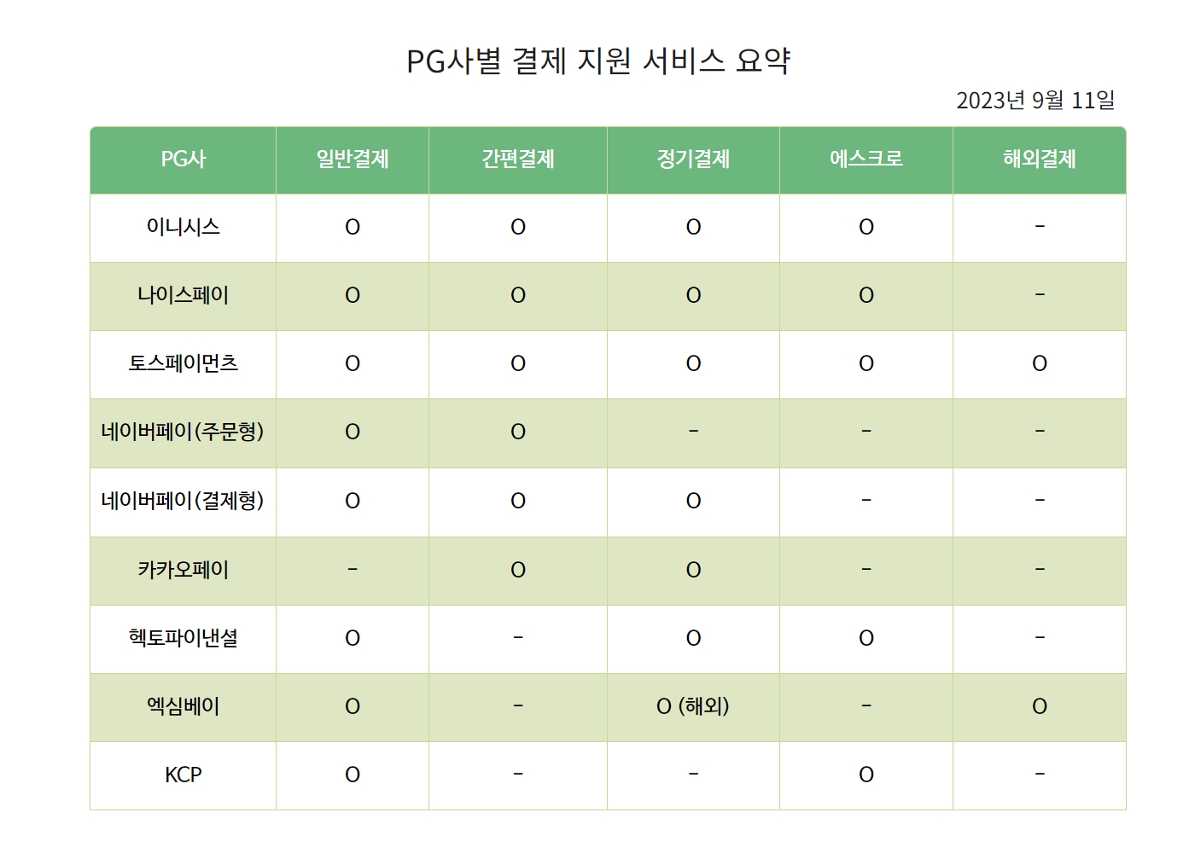1195x853 pixels.
Task: Select 나이스페이's 'O' under 에스크로
Action: (866, 296)
